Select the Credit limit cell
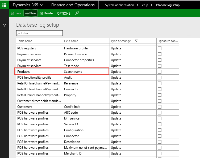This screenshot has width=200, height=158. pyautogui.click(x=86, y=107)
